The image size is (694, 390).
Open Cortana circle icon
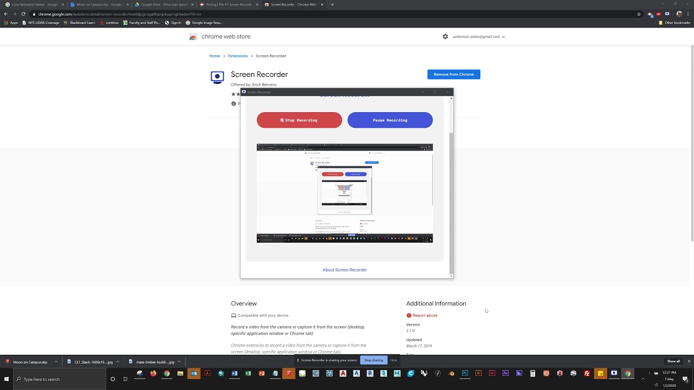pyautogui.click(x=113, y=379)
